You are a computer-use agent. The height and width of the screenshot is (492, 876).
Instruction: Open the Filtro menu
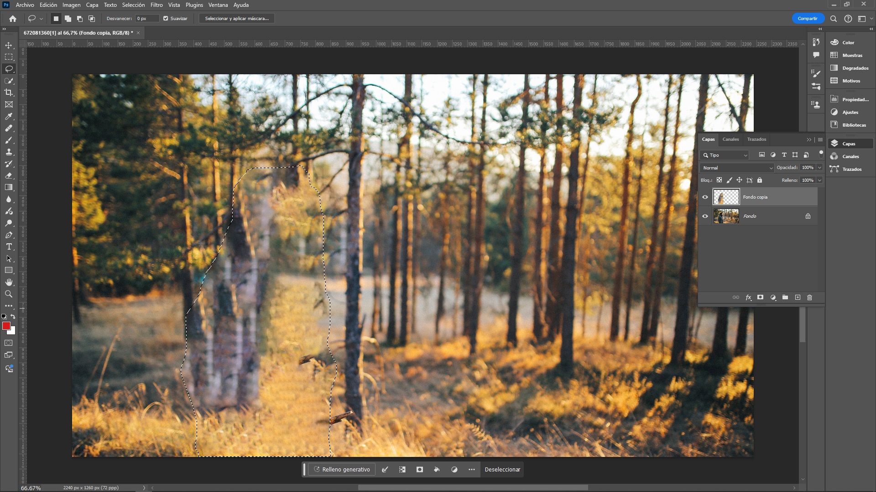click(156, 5)
